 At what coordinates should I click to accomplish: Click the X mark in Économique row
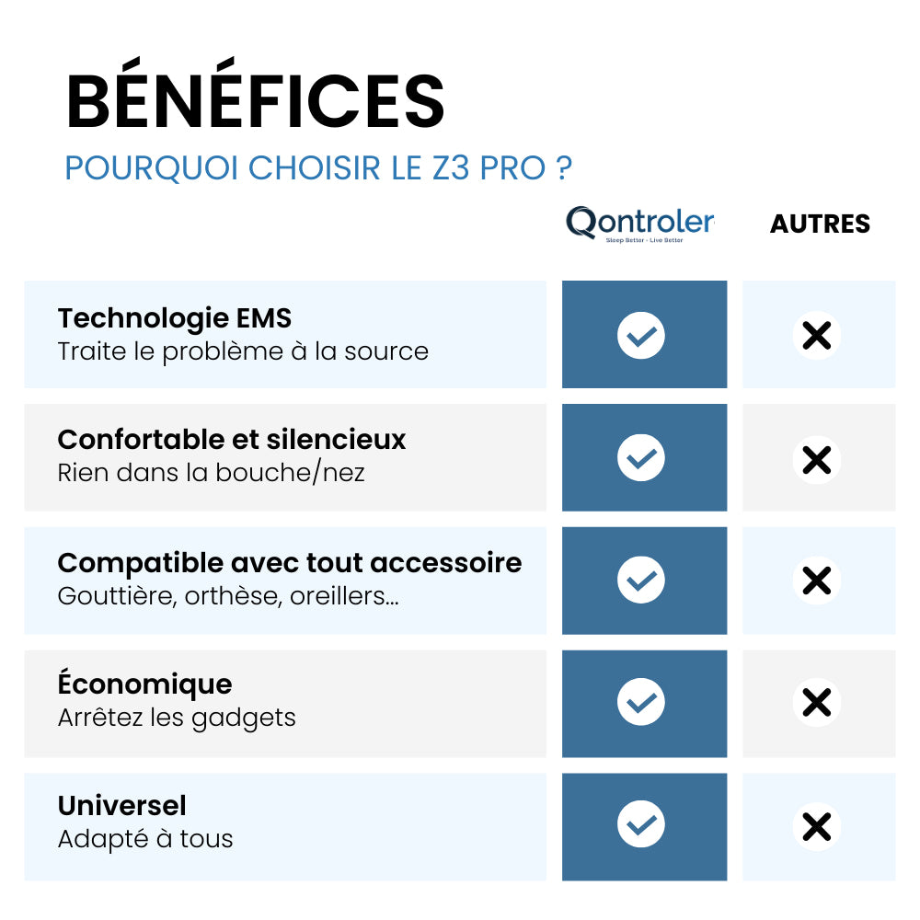(817, 703)
